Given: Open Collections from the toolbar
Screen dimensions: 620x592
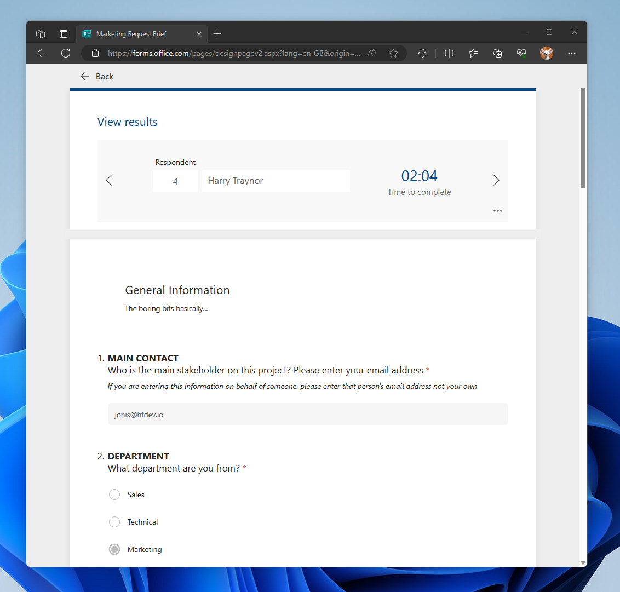Looking at the screenshot, I should [497, 53].
